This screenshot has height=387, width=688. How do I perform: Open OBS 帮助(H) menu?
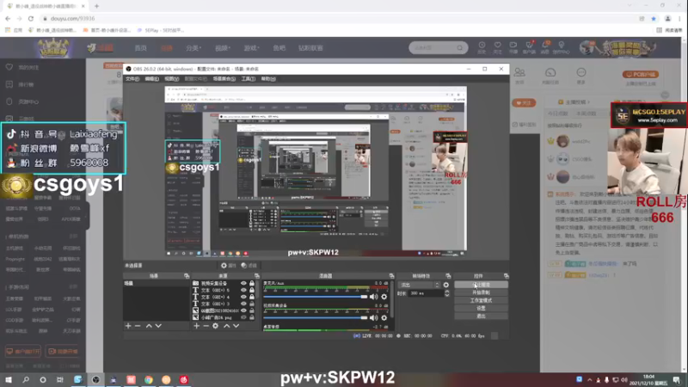click(268, 79)
